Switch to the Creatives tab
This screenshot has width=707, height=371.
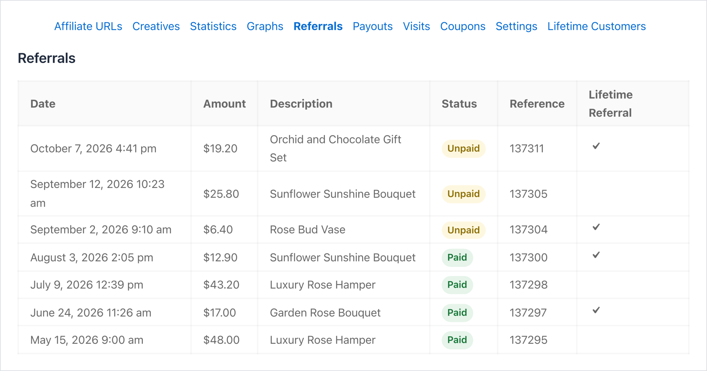coord(156,26)
